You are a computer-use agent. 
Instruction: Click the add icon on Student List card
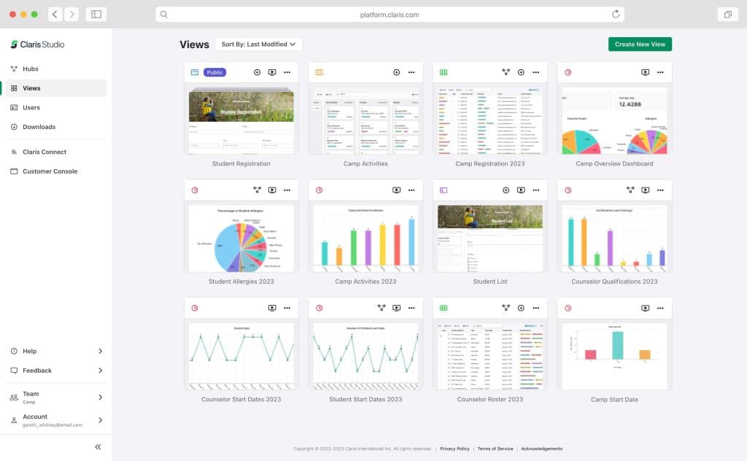[x=506, y=190]
